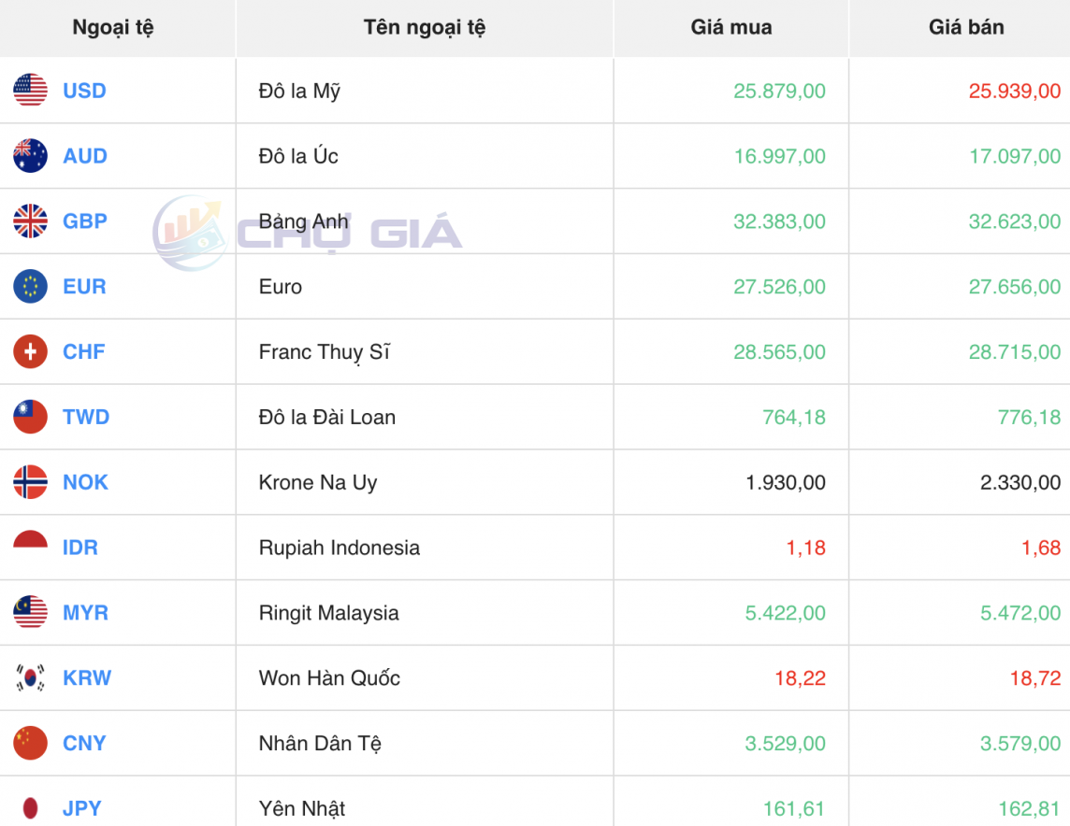
Task: Select the GBP currency code
Action: click(84, 221)
